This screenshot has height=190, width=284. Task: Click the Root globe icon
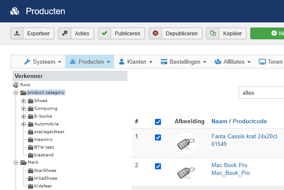[16, 84]
